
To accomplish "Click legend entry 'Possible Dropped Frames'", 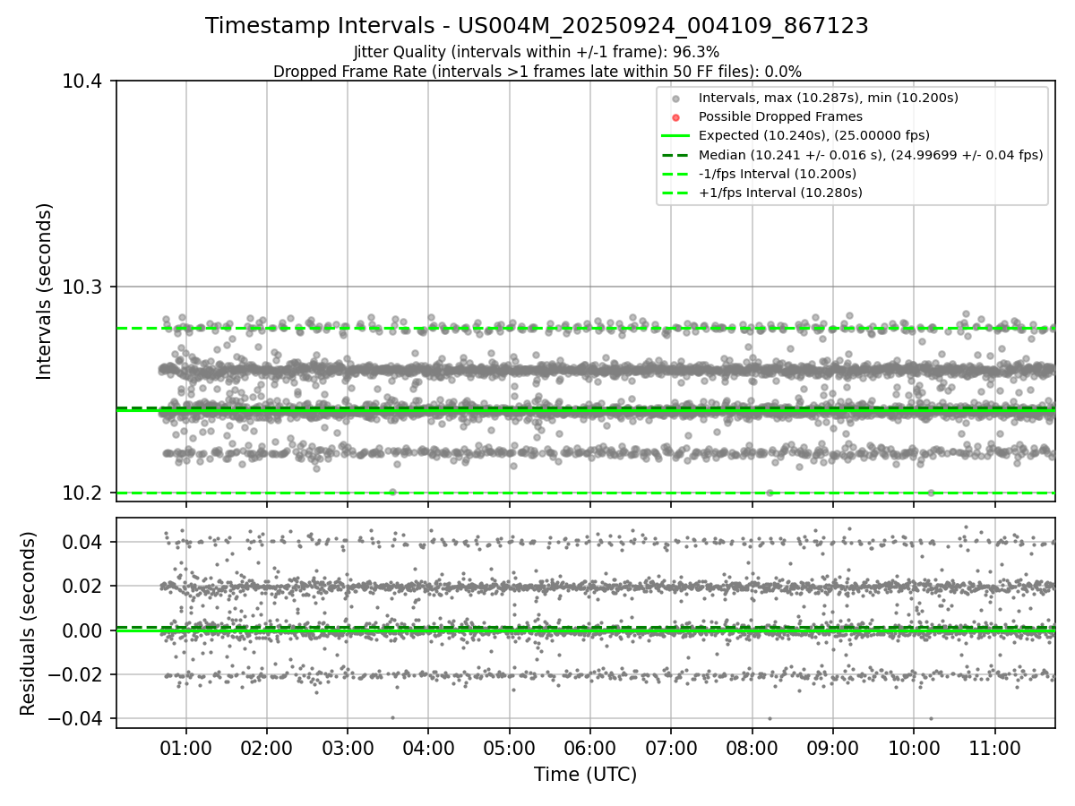I will 780,116.
